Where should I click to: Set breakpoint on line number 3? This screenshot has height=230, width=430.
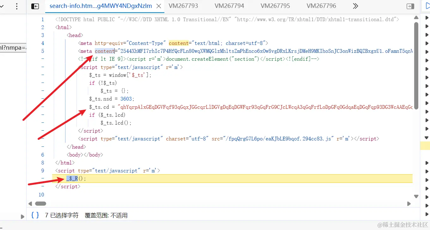click(x=43, y=35)
